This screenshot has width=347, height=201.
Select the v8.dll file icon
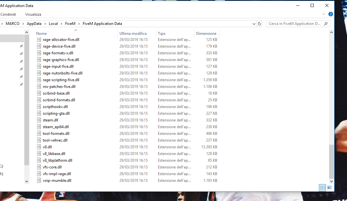tap(39, 147)
